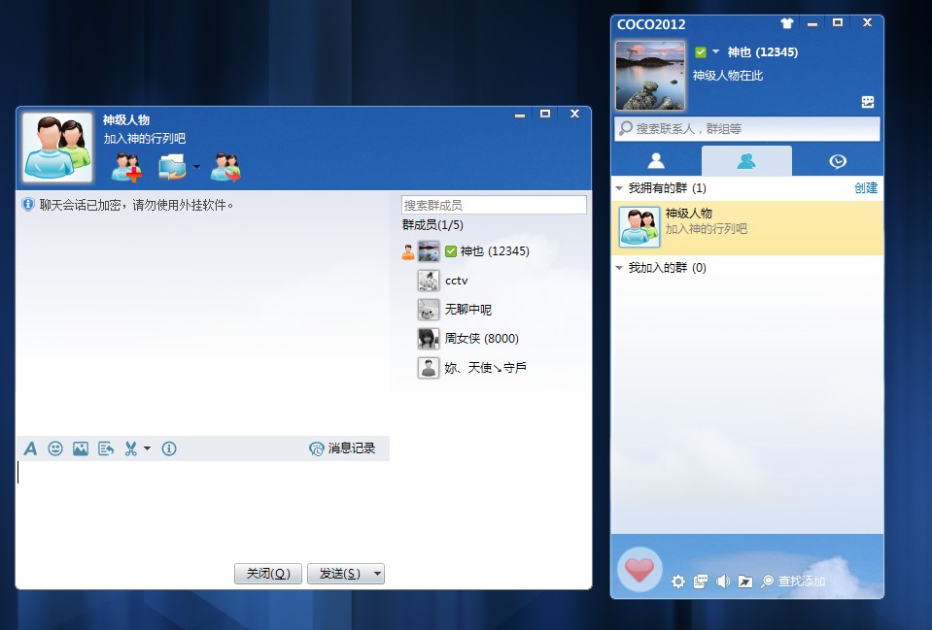
Task: Click the 搜索群成员 search field
Action: pyautogui.click(x=494, y=205)
